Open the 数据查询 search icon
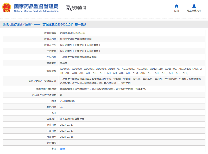Viewport: 208px width, 154px height. click(x=68, y=8)
